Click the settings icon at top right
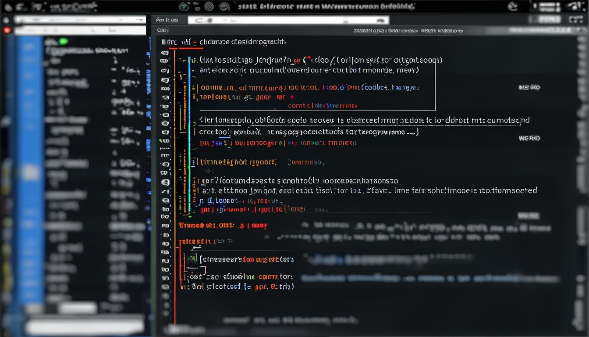Screen dimensions: 589x337 click(575, 6)
